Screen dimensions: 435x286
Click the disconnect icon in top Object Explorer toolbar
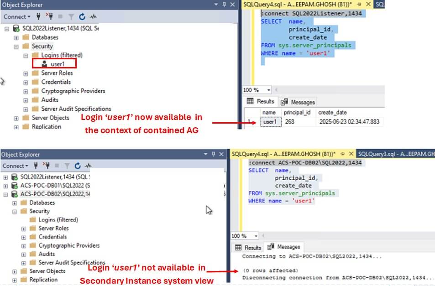coord(49,16)
